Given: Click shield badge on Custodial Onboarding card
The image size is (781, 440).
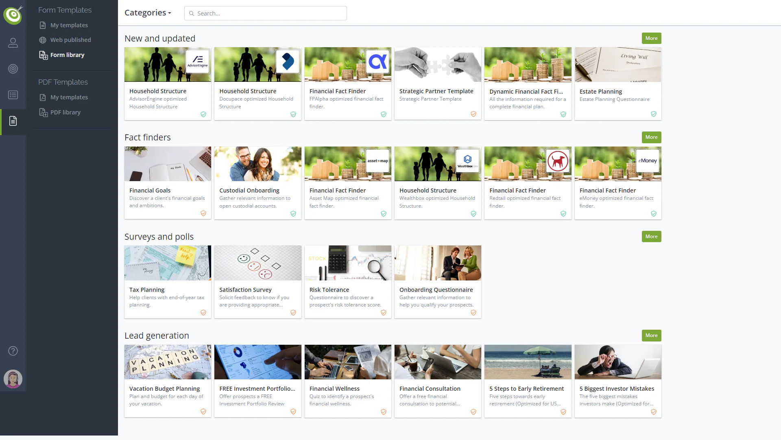Looking at the screenshot, I should coord(293,214).
